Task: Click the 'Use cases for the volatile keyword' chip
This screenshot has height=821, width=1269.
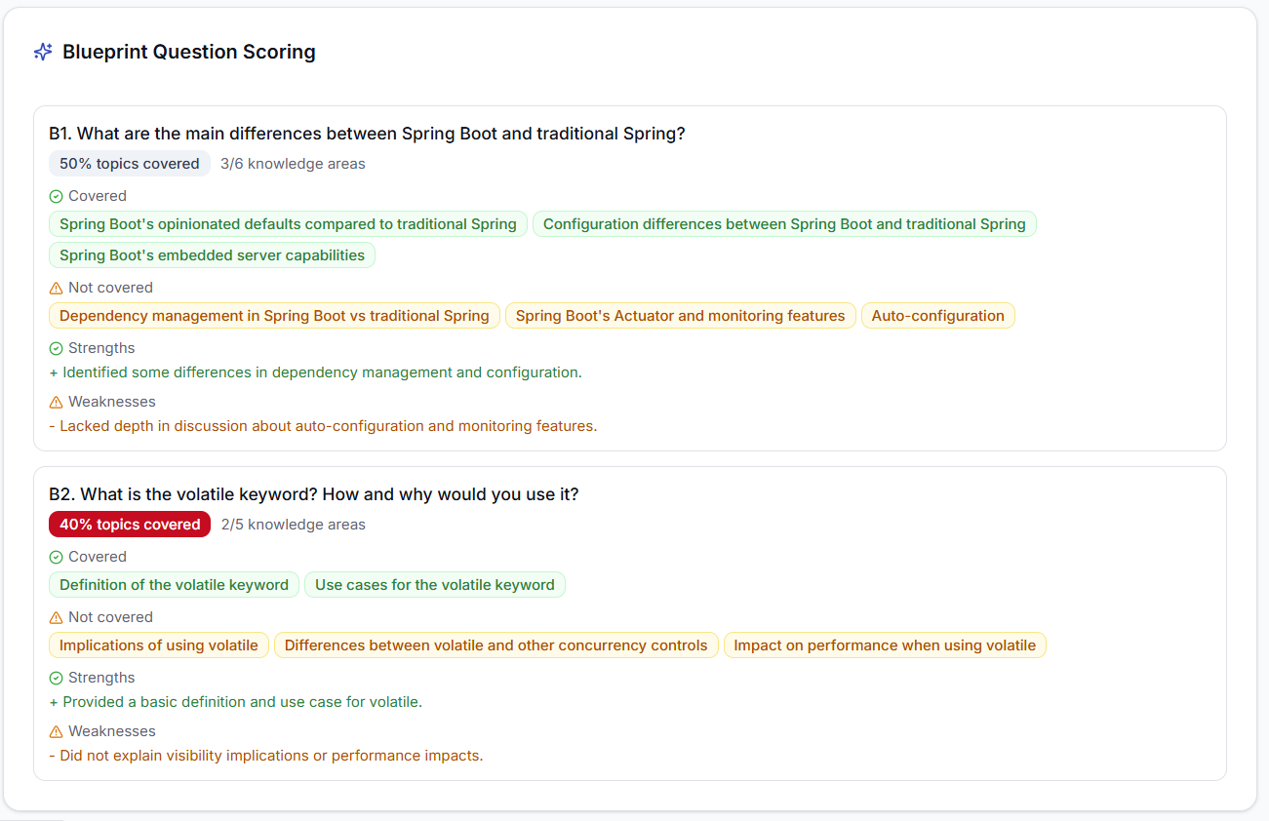Action: 434,584
